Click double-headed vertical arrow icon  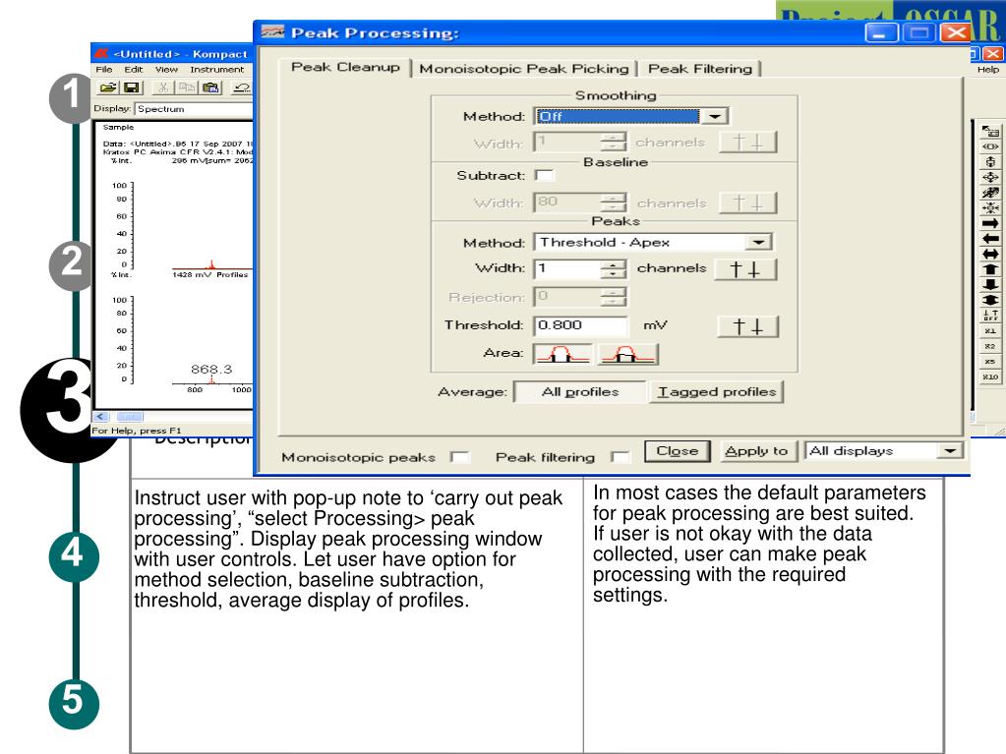[x=990, y=300]
